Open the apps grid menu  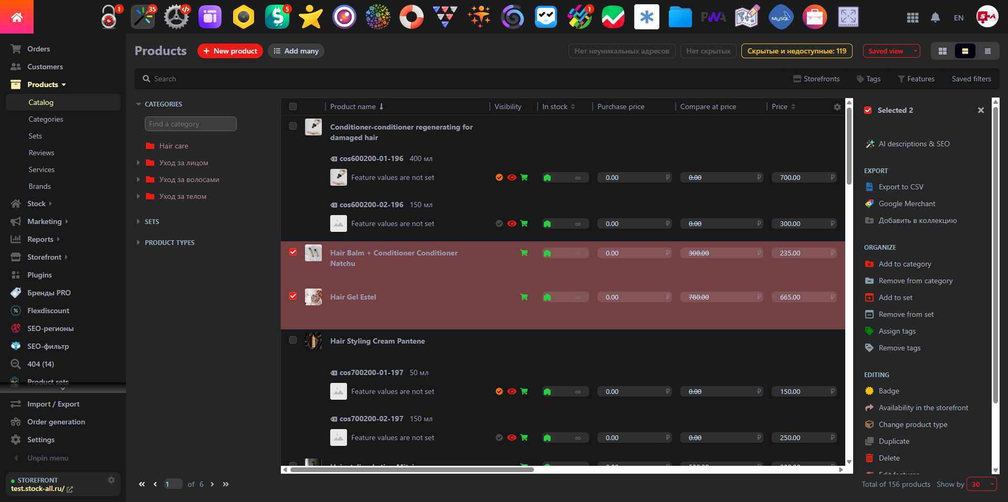912,17
